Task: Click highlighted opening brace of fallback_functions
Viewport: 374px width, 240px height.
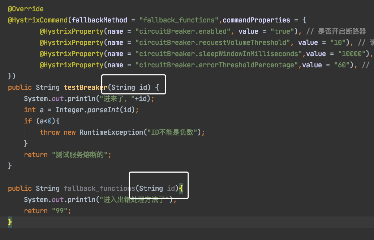Action: click(x=181, y=188)
